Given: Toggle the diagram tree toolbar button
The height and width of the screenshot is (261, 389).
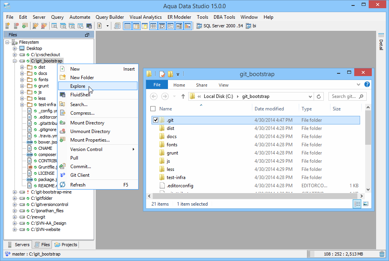Looking at the screenshot, I should [x=179, y=26].
